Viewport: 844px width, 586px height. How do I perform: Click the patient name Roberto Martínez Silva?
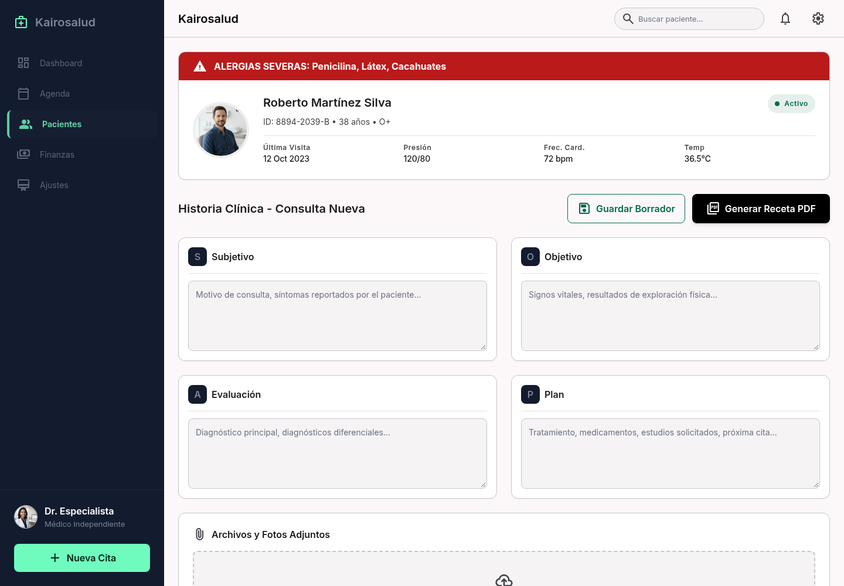pyautogui.click(x=327, y=103)
